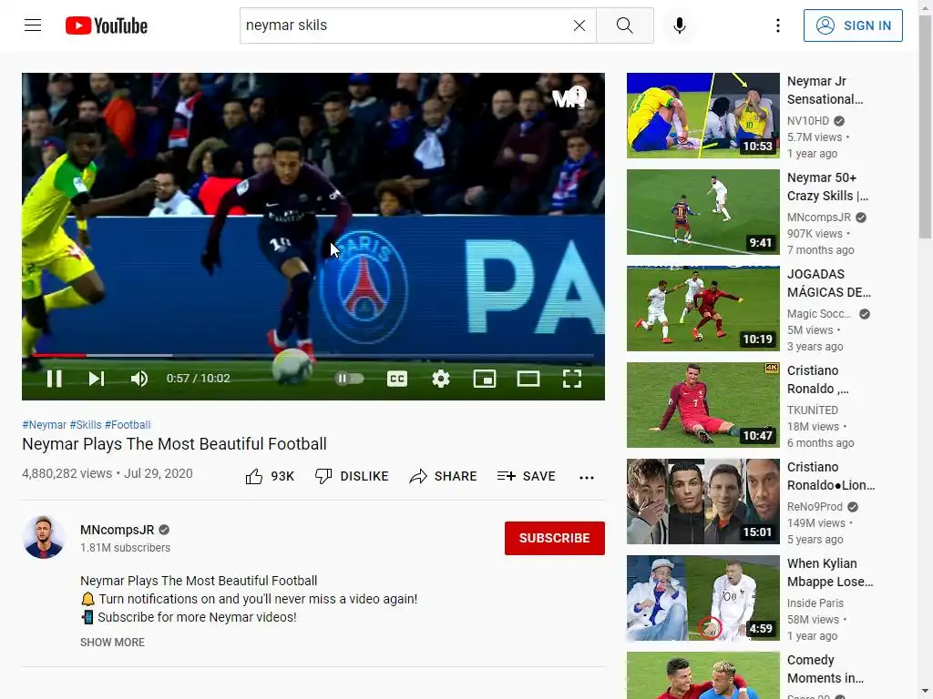Save the video to a playlist
Screen dimensions: 933x699
point(527,477)
